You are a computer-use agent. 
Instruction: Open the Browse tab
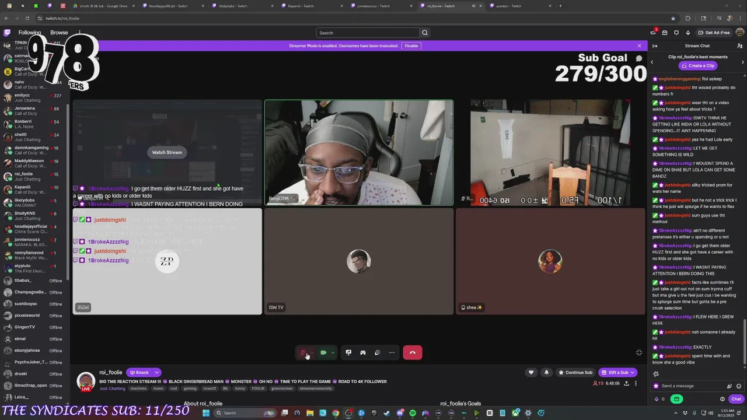click(x=59, y=33)
